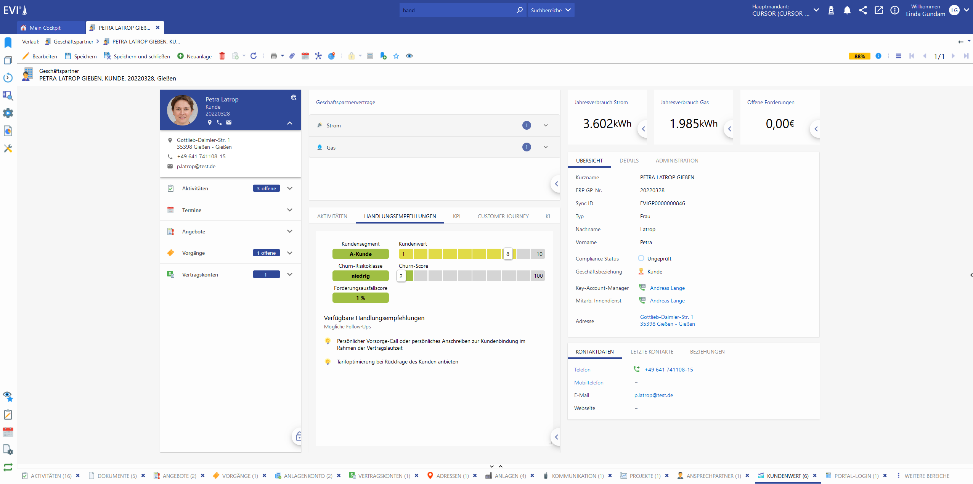Click the star favorite icon in toolbar
Viewport: 973px width, 484px height.
point(396,56)
